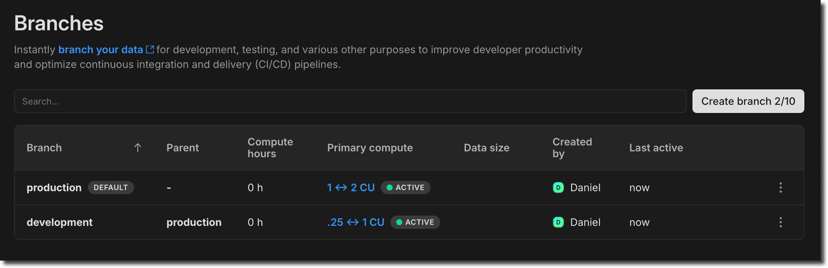
Task: Click the external link icon after branch your data
Action: pyautogui.click(x=150, y=50)
